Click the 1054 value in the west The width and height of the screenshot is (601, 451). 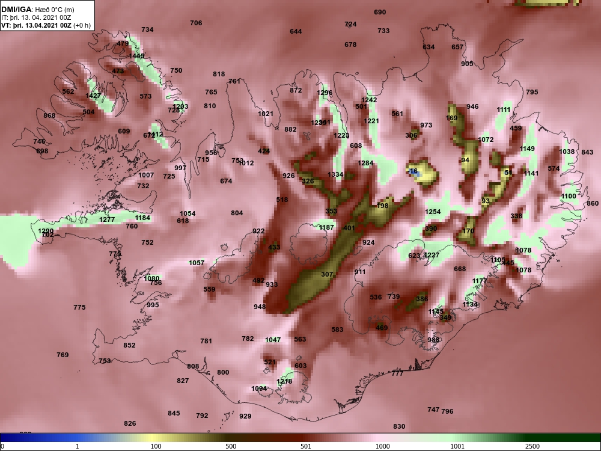click(x=188, y=213)
